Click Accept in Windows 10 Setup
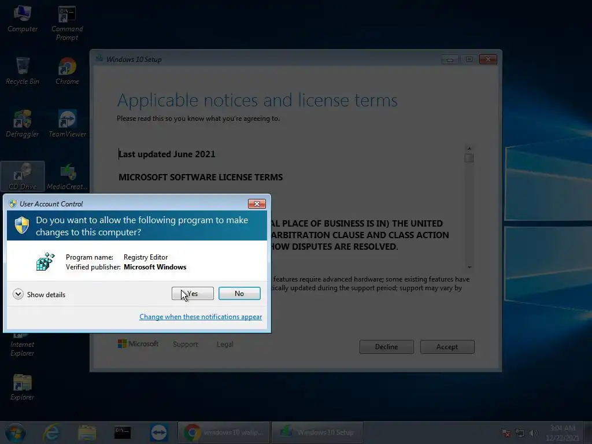The width and height of the screenshot is (592, 444). pos(447,347)
